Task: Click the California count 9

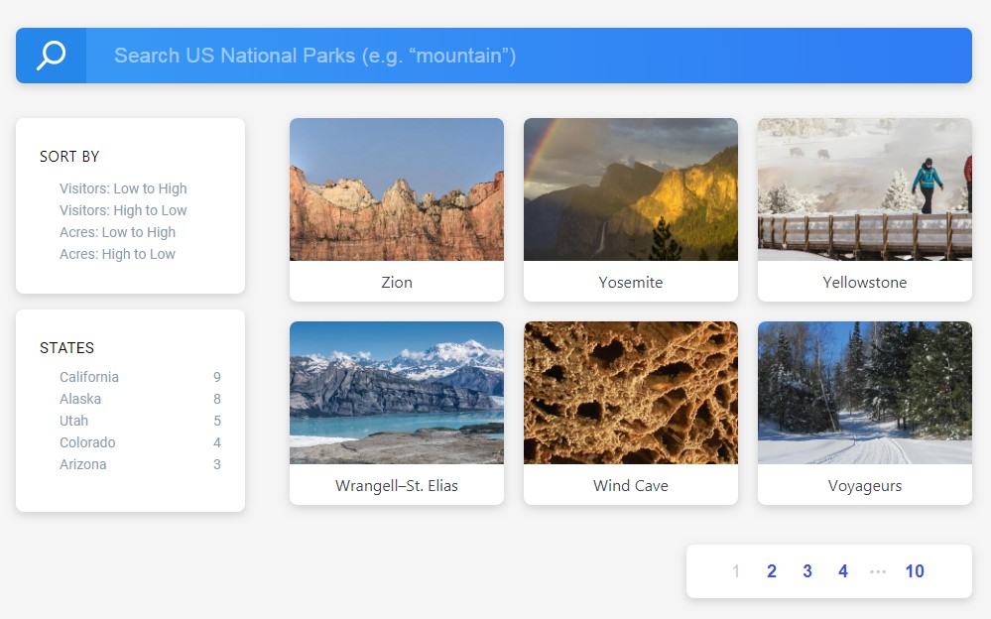Action: click(217, 377)
